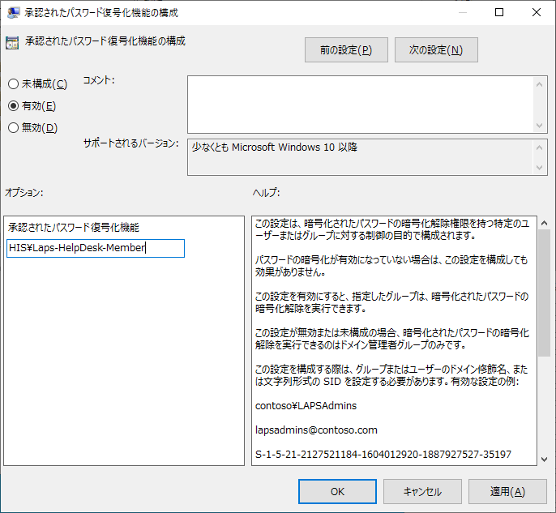Image resolution: width=556 pixels, height=513 pixels.
Task: Click inside the コメント text area
Action: coord(361,104)
